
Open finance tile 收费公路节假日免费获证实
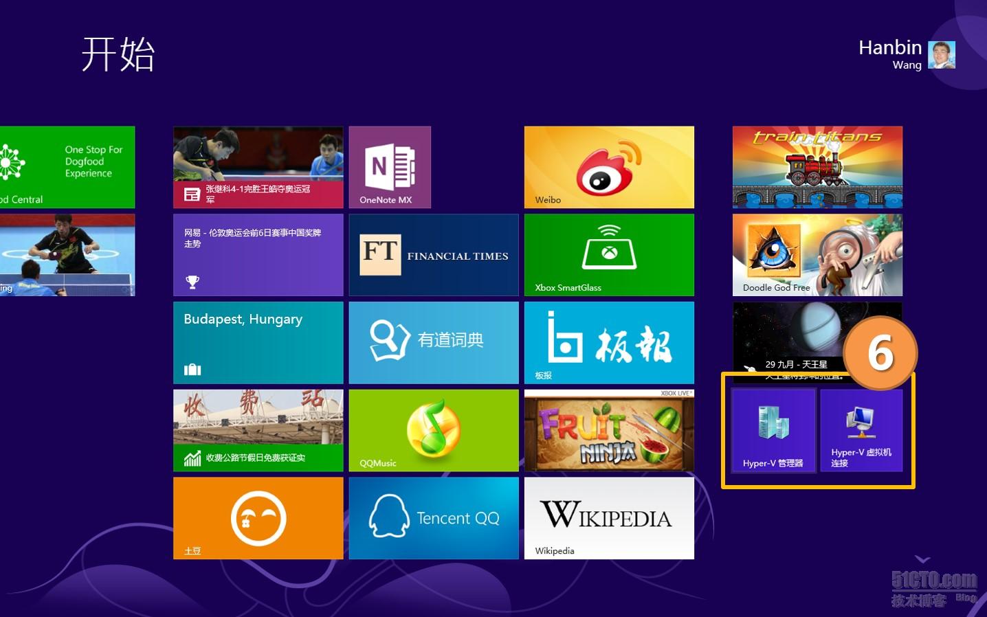[258, 431]
